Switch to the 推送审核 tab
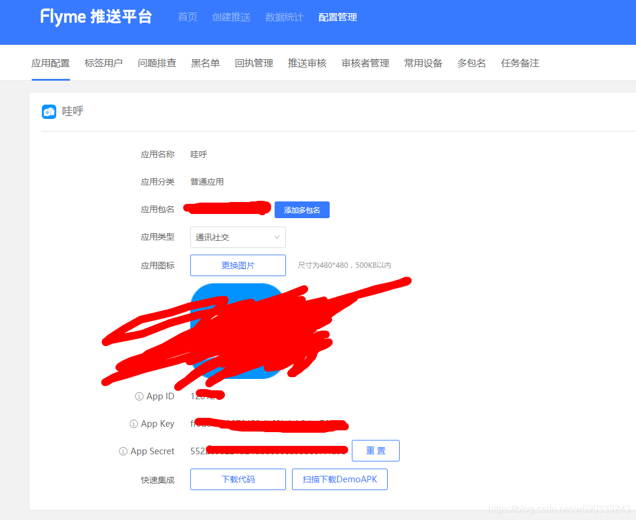This screenshot has height=520, width=636. click(x=308, y=63)
